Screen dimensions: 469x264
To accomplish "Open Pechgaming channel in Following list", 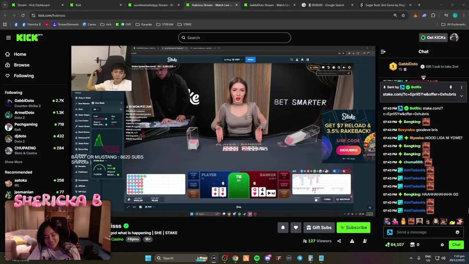I will point(34,127).
